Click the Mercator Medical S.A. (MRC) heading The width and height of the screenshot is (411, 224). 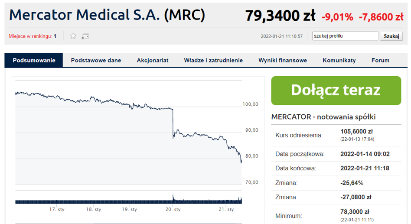click(x=107, y=15)
